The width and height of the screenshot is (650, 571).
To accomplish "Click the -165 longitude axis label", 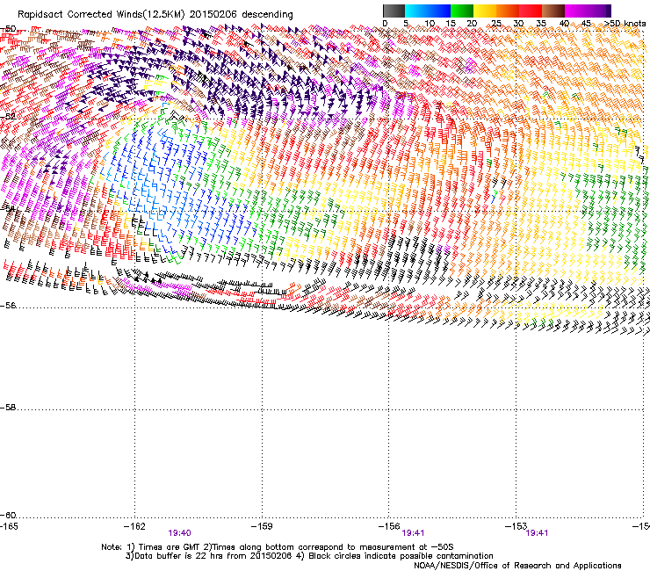I will (x=9, y=526).
